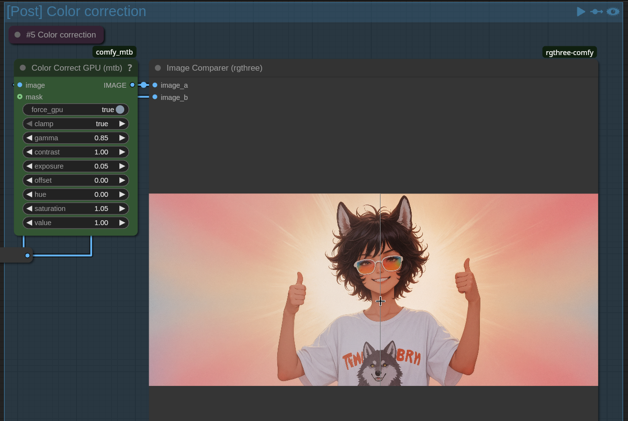Select the Color Correct GPU (mtb) title
Viewport: 628px width, 421px height.
[77, 68]
